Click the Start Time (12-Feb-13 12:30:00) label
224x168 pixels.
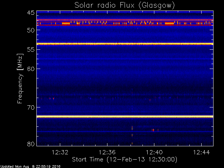125,160
